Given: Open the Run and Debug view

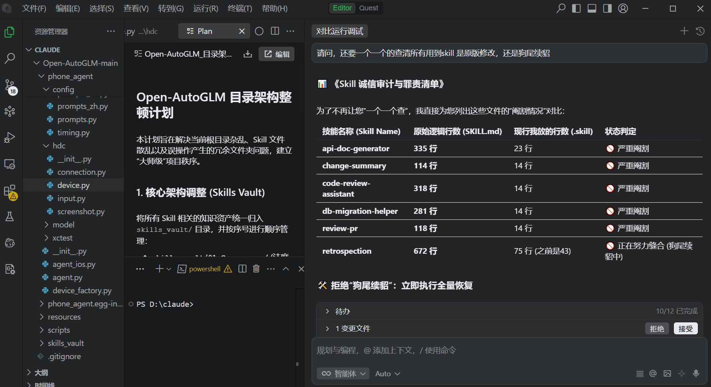Looking at the screenshot, I should (10, 137).
